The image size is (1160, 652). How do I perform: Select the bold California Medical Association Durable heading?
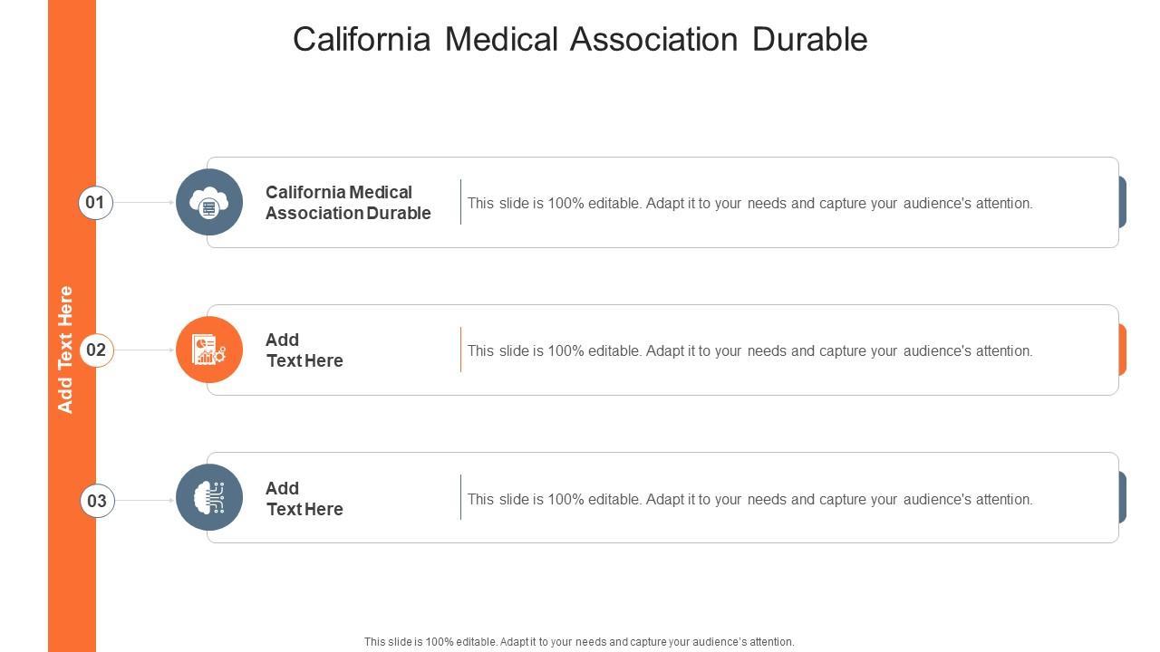click(x=348, y=203)
